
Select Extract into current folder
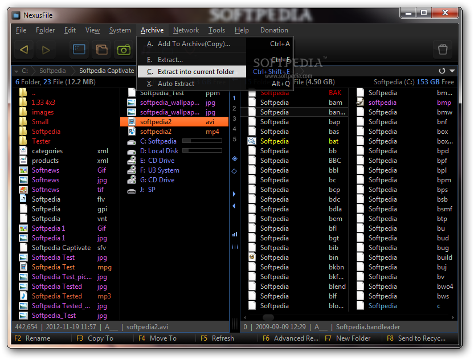click(x=215, y=72)
